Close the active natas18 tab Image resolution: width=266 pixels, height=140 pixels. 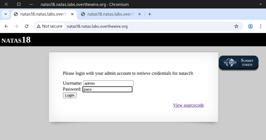(x=73, y=14)
